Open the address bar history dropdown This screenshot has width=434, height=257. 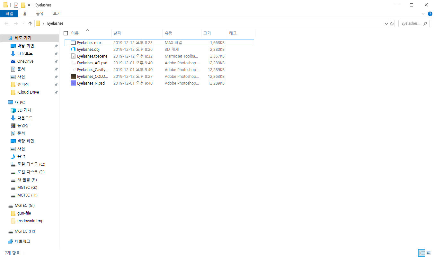pyautogui.click(x=386, y=23)
